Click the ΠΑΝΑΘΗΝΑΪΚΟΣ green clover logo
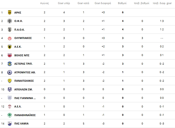 9,115
